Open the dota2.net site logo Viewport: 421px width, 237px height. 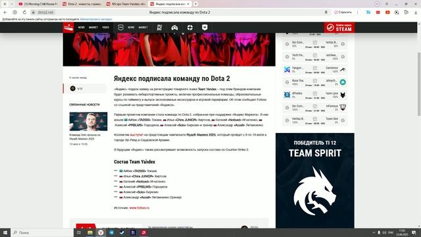(x=68, y=28)
